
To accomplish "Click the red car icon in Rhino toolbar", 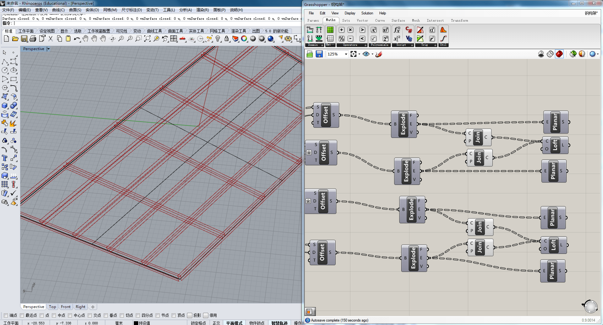I will point(183,39).
